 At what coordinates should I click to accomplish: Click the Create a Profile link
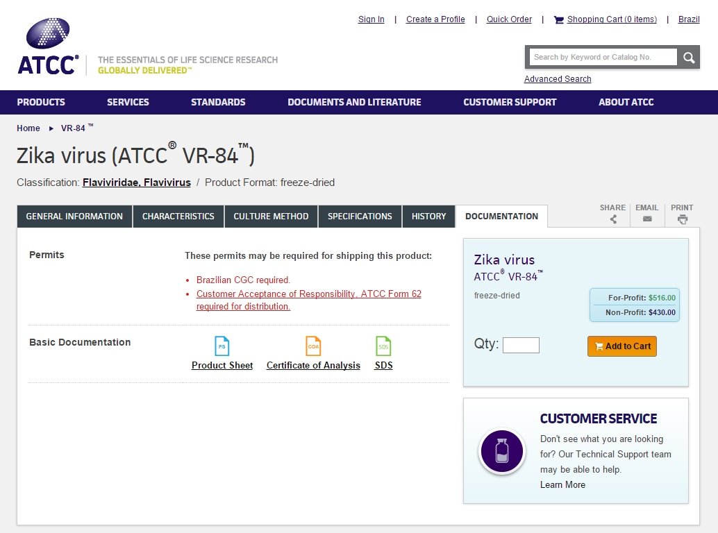pos(435,19)
